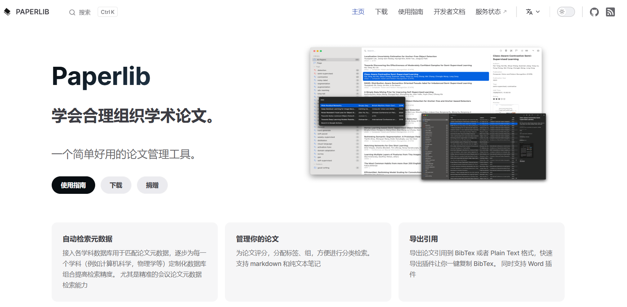
Task: Click the 一个简单好用的论文管理工具 tagline
Action: 123,154
